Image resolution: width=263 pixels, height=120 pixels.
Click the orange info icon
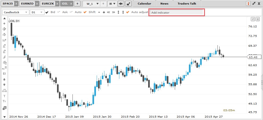coord(248,4)
